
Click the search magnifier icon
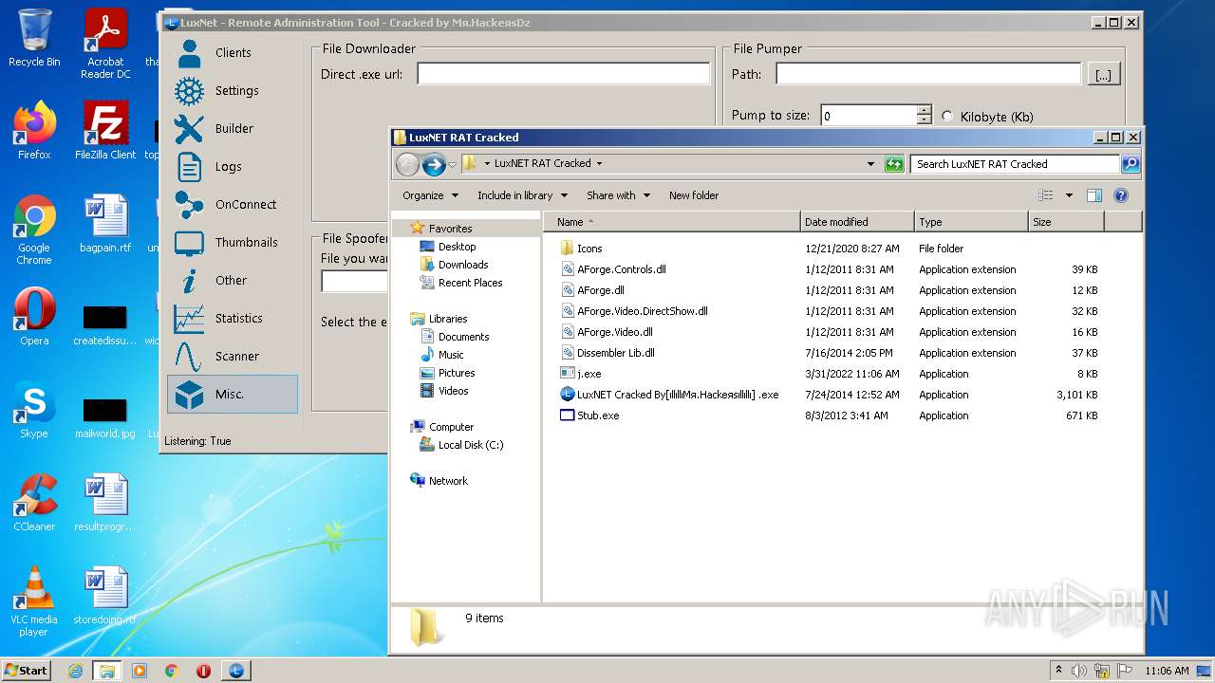1130,164
